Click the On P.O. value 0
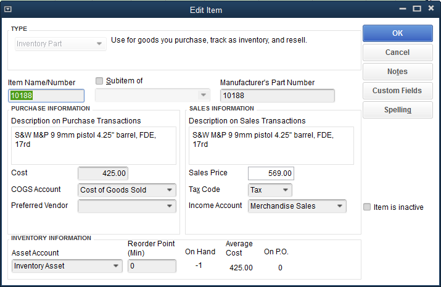Viewport: 441px width, 287px height. 280,268
